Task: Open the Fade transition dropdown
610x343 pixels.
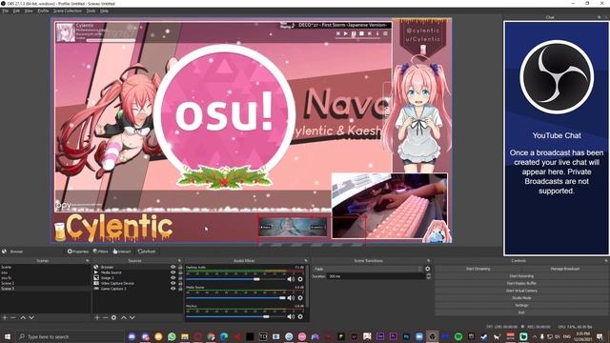Action: pos(367,269)
